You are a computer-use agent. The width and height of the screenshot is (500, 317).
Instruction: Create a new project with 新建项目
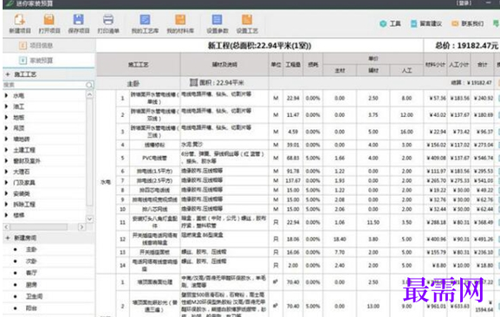coord(20,23)
